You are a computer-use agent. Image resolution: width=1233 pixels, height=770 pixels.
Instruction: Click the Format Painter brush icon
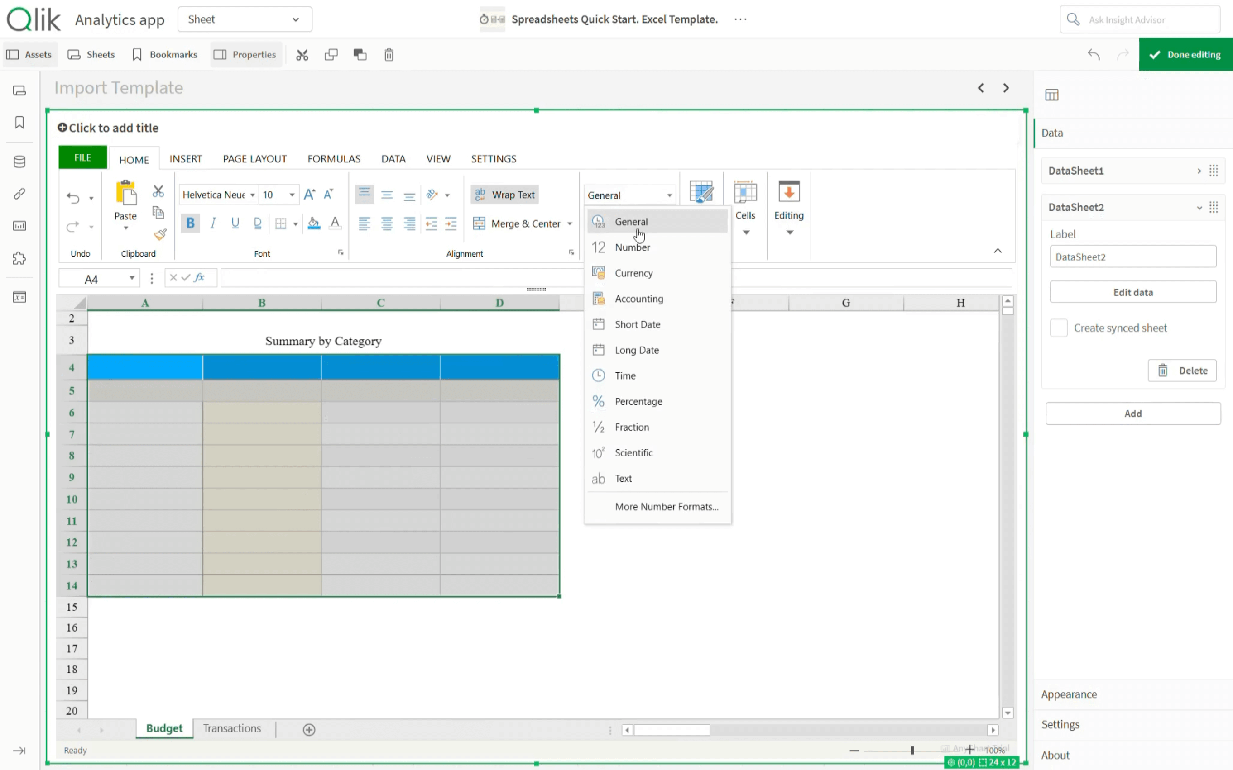click(x=159, y=235)
